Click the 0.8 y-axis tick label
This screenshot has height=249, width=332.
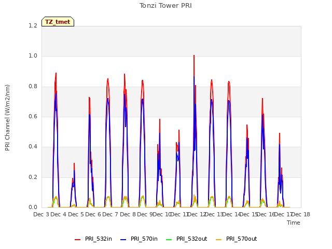(x=33, y=87)
